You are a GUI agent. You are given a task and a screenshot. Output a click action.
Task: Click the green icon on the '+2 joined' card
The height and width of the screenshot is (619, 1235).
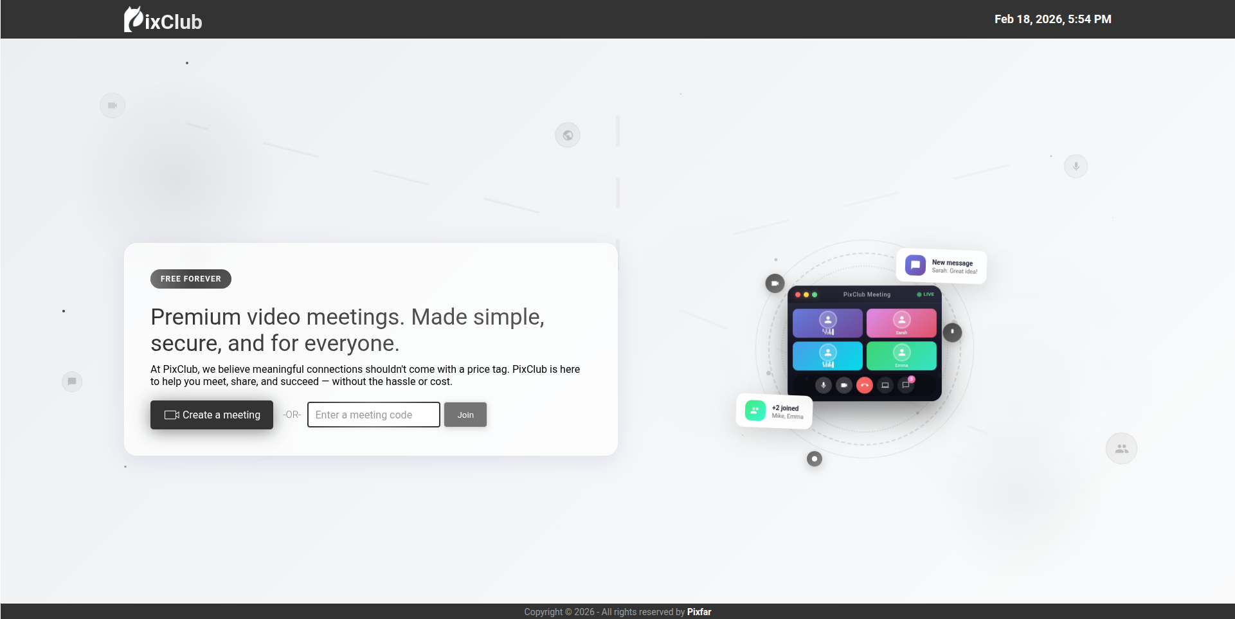tap(755, 409)
